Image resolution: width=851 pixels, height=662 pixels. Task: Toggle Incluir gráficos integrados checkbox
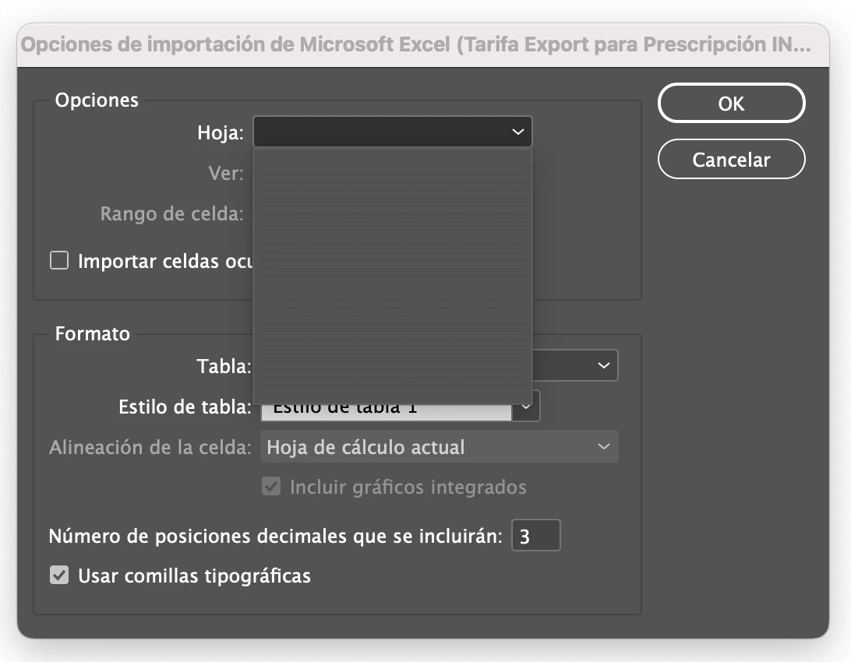click(271, 486)
